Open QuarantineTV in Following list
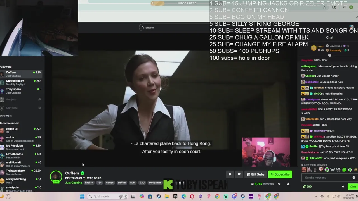The height and width of the screenshot is (201, 358). tap(21, 82)
